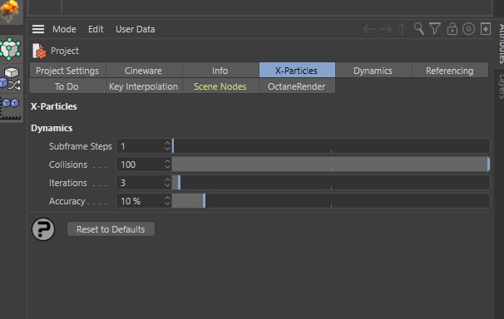Click the white cube with shuffle icon
This screenshot has height=319, width=504.
(11, 79)
